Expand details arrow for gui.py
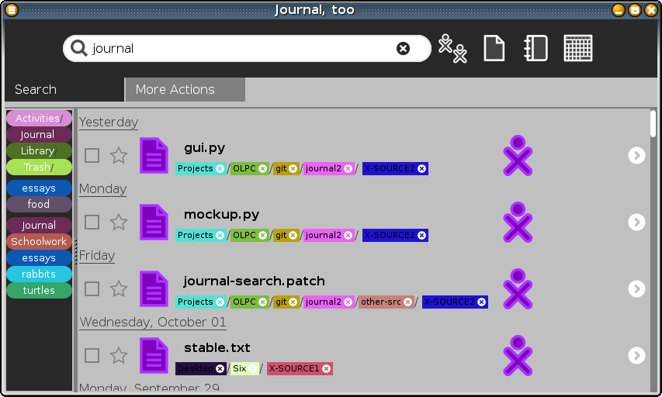Screen dimensions: 662x397 point(636,155)
